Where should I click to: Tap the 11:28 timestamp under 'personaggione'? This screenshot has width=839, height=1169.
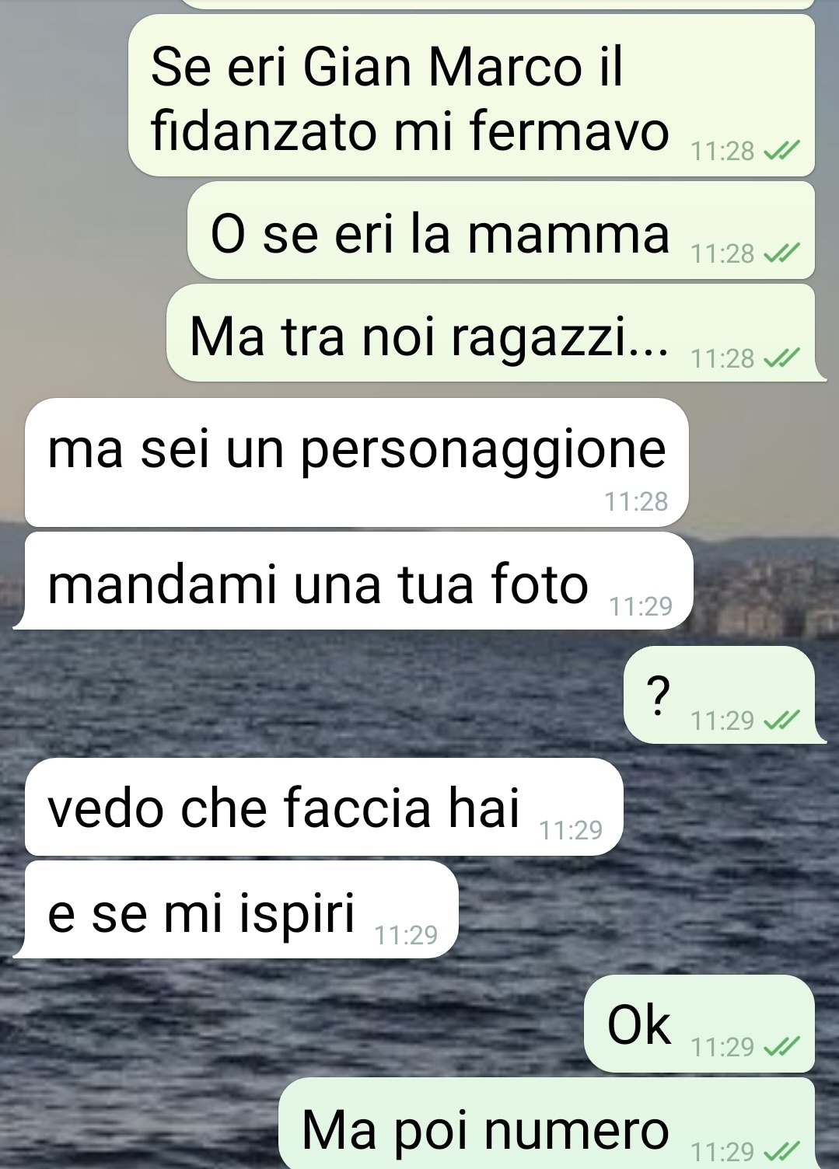[636, 502]
